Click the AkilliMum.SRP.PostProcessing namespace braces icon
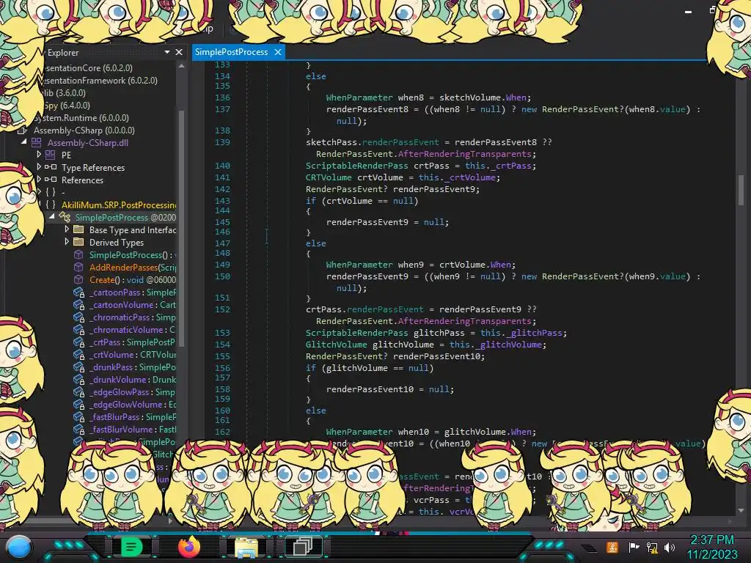The height and width of the screenshot is (563, 751). pos(51,205)
